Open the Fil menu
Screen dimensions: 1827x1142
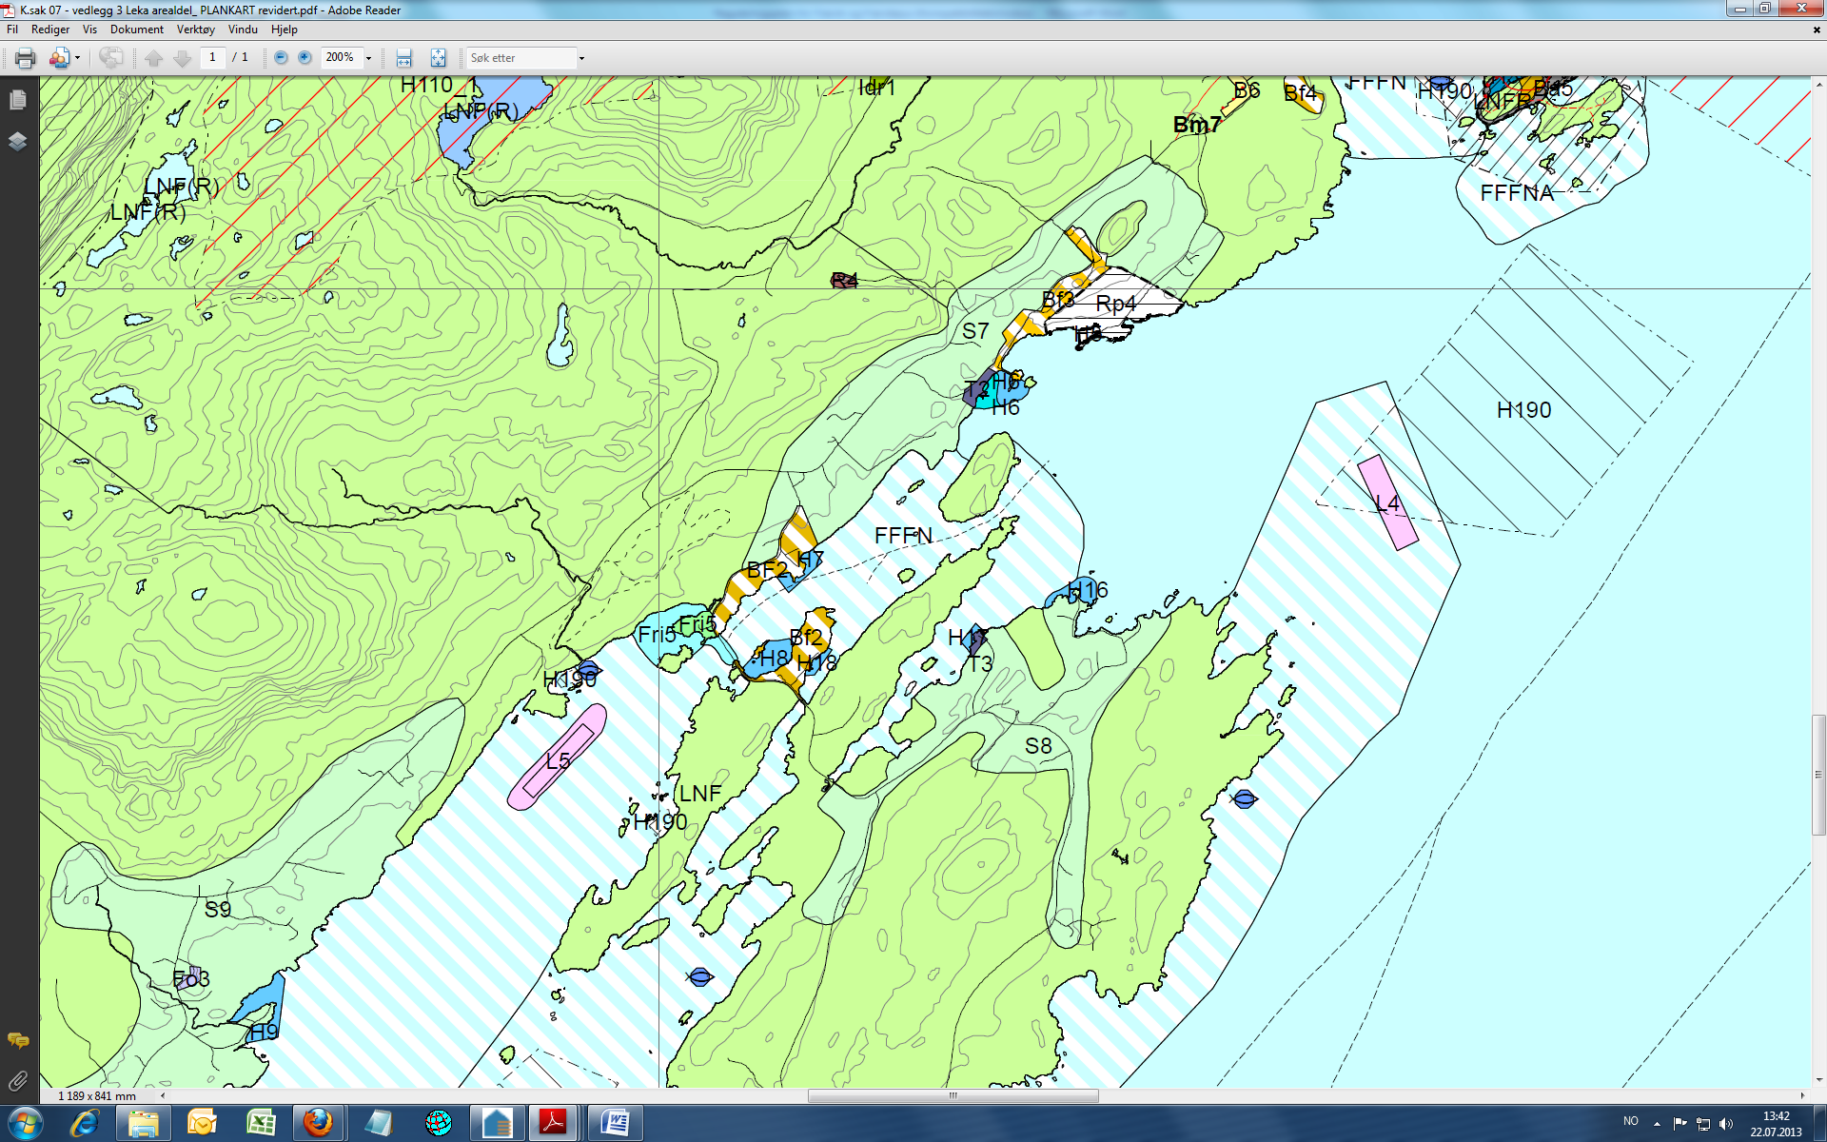tap(12, 30)
